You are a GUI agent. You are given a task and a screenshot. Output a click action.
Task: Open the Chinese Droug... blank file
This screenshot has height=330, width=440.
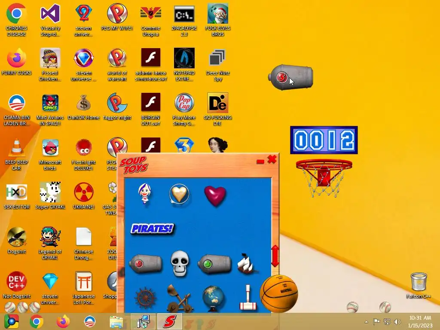pos(84,243)
